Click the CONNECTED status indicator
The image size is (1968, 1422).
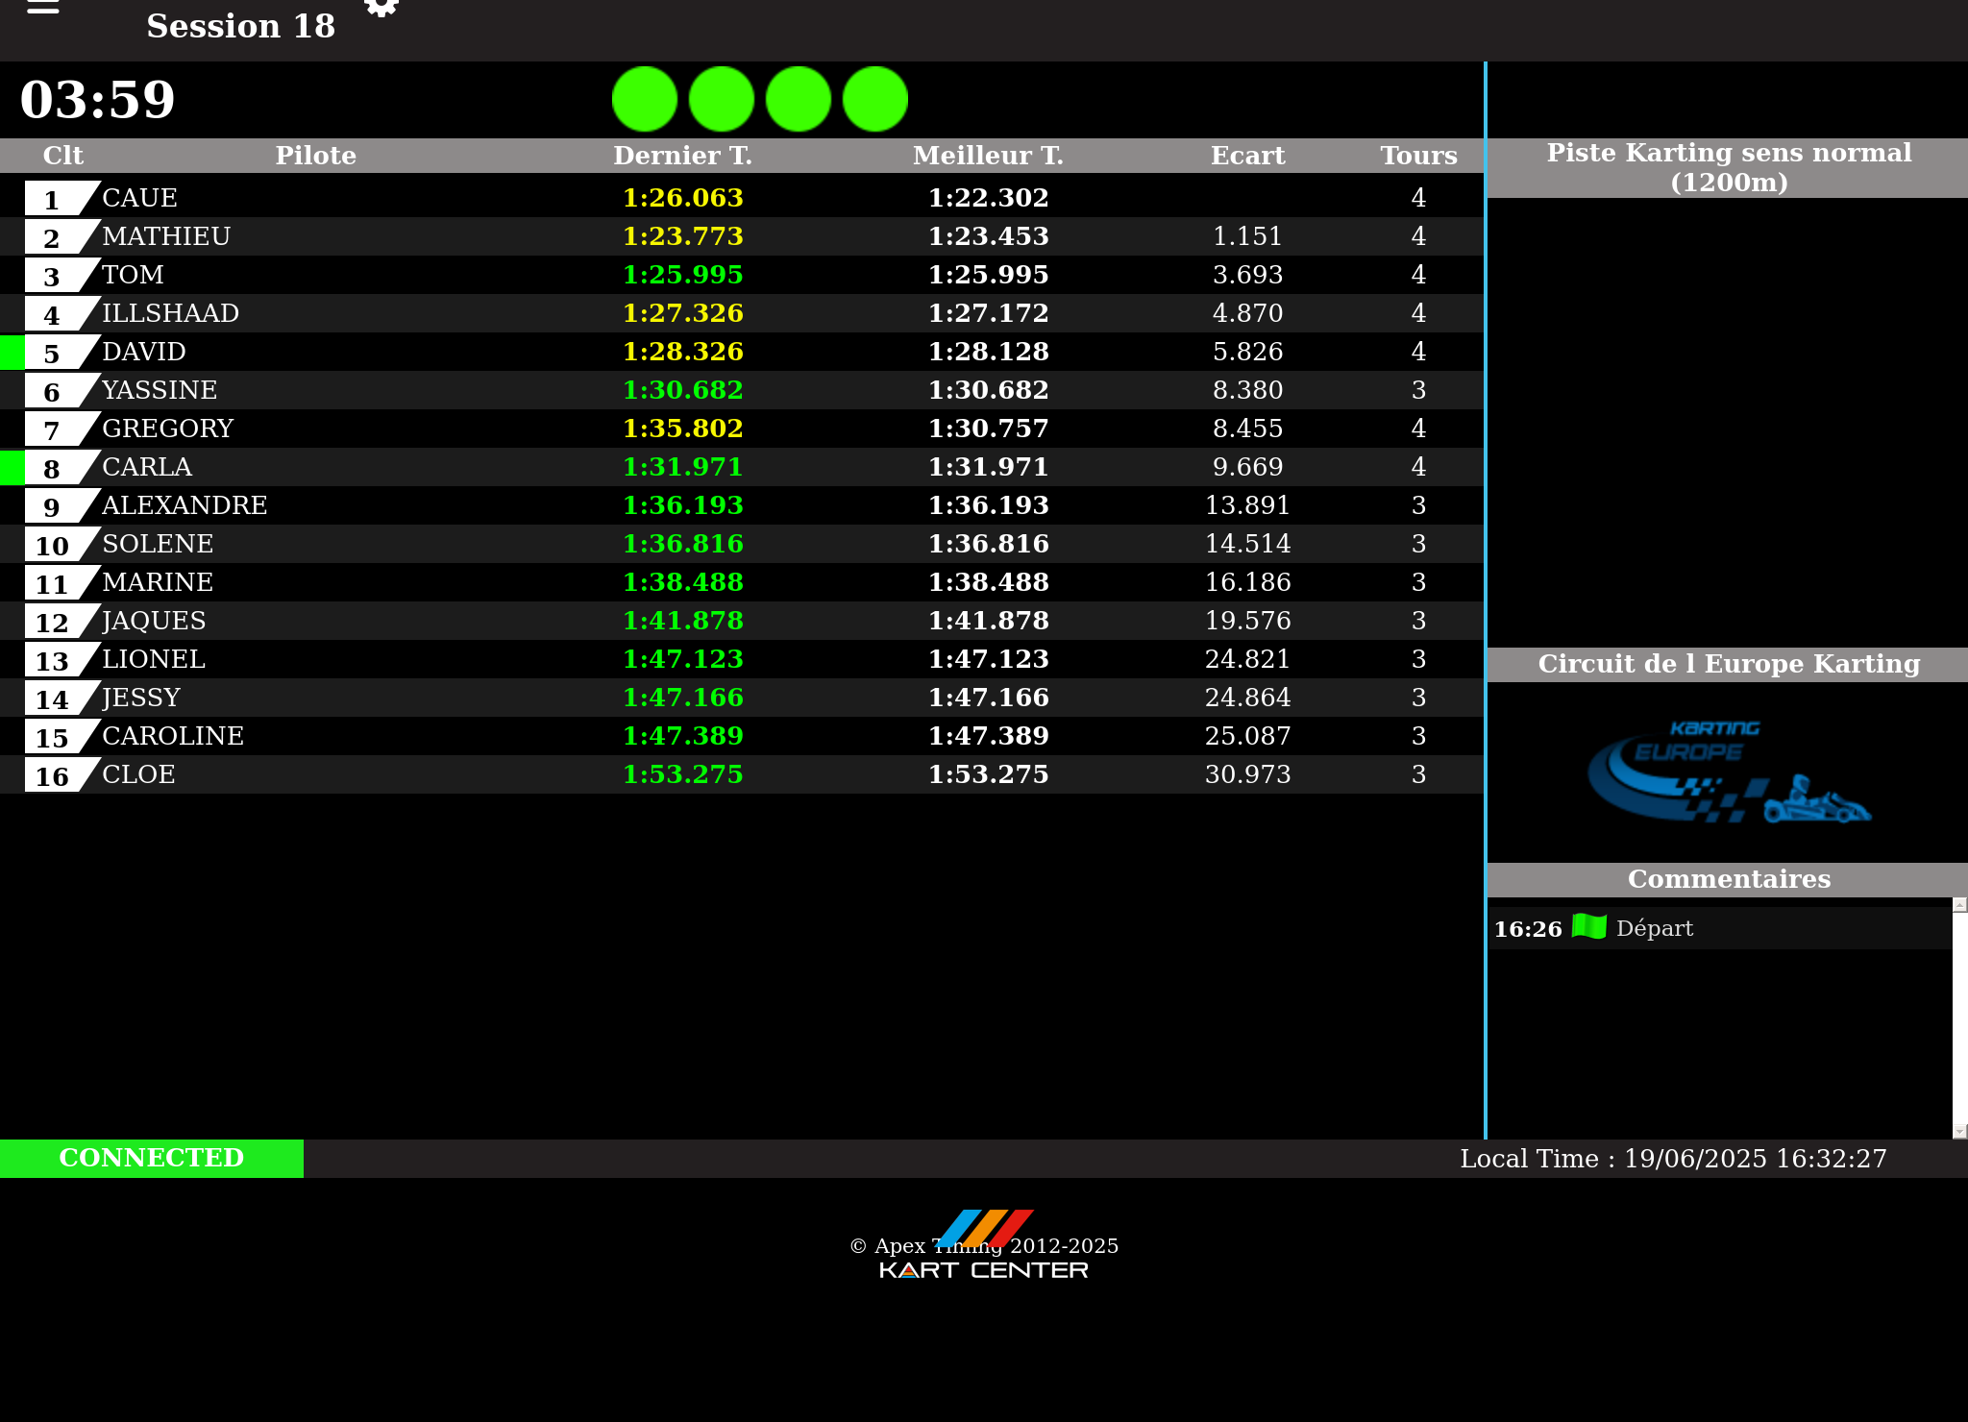point(152,1158)
